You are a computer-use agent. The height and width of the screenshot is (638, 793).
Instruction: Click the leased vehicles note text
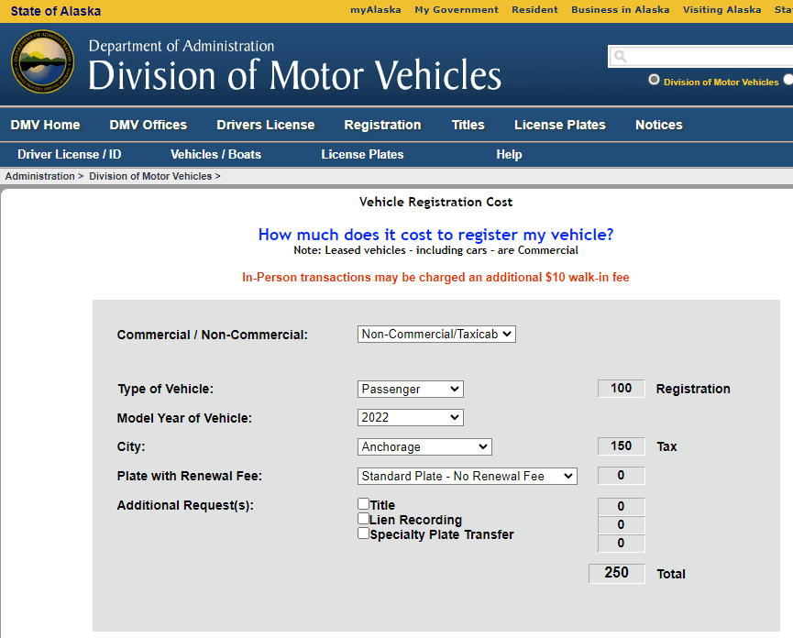tap(435, 250)
